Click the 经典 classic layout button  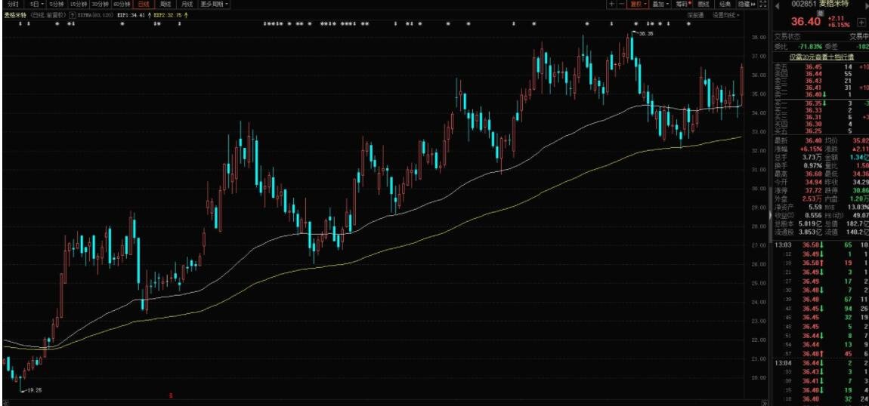(725, 4)
